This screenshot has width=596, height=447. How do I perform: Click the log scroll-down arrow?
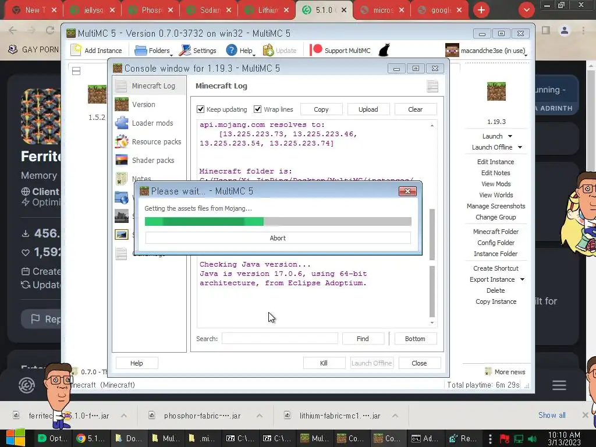432,322
